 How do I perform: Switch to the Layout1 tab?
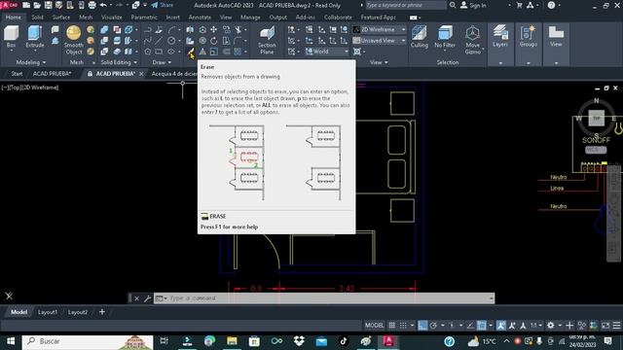(48, 312)
